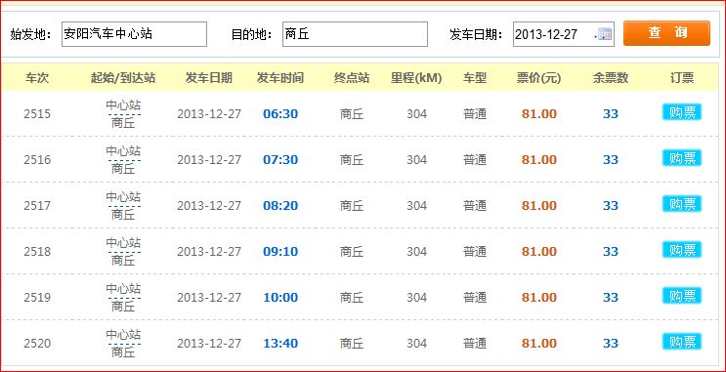Click the 发车日期 label above table

tap(476, 34)
